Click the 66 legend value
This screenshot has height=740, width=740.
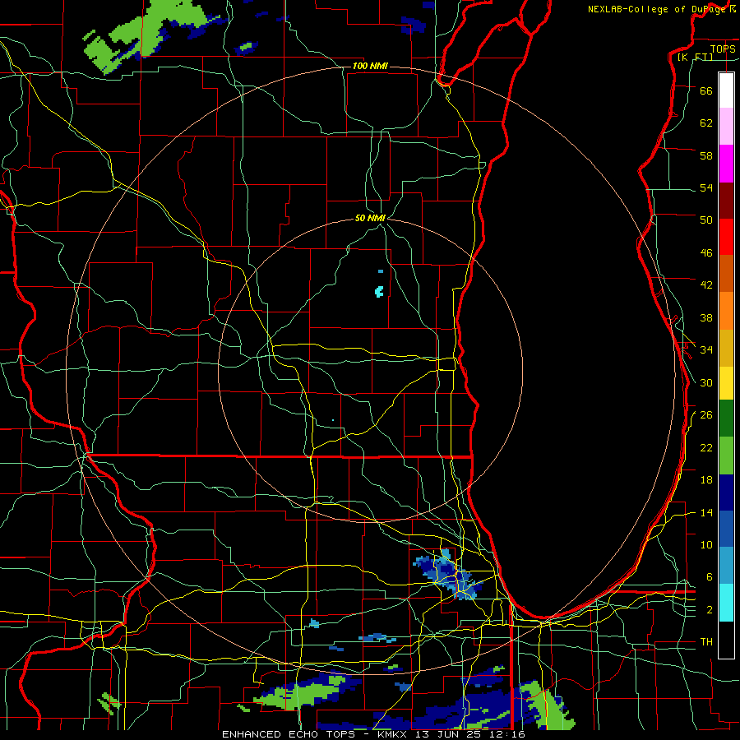(706, 90)
